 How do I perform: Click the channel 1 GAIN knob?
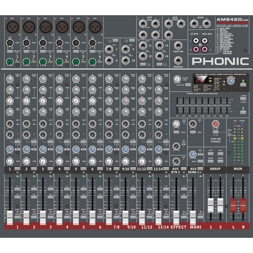9,43
